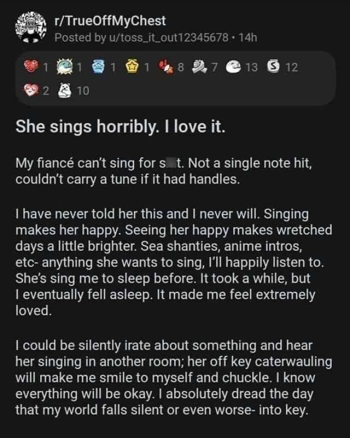Viewport: 350px width, 438px height.
Task: Click the final paragraph of the post
Action: pos(165,380)
